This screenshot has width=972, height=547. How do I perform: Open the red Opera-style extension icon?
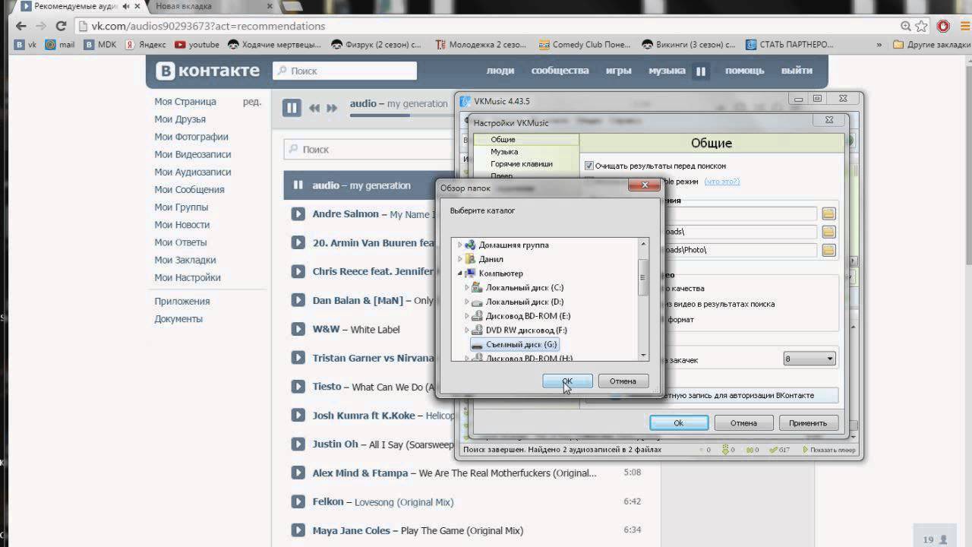[943, 26]
